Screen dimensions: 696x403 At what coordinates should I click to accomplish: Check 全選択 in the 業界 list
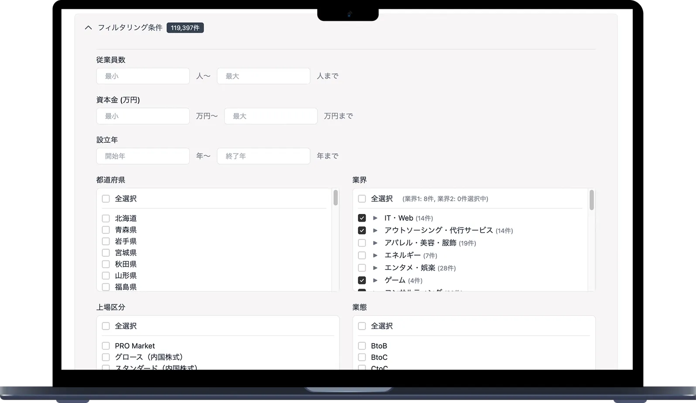pyautogui.click(x=362, y=198)
